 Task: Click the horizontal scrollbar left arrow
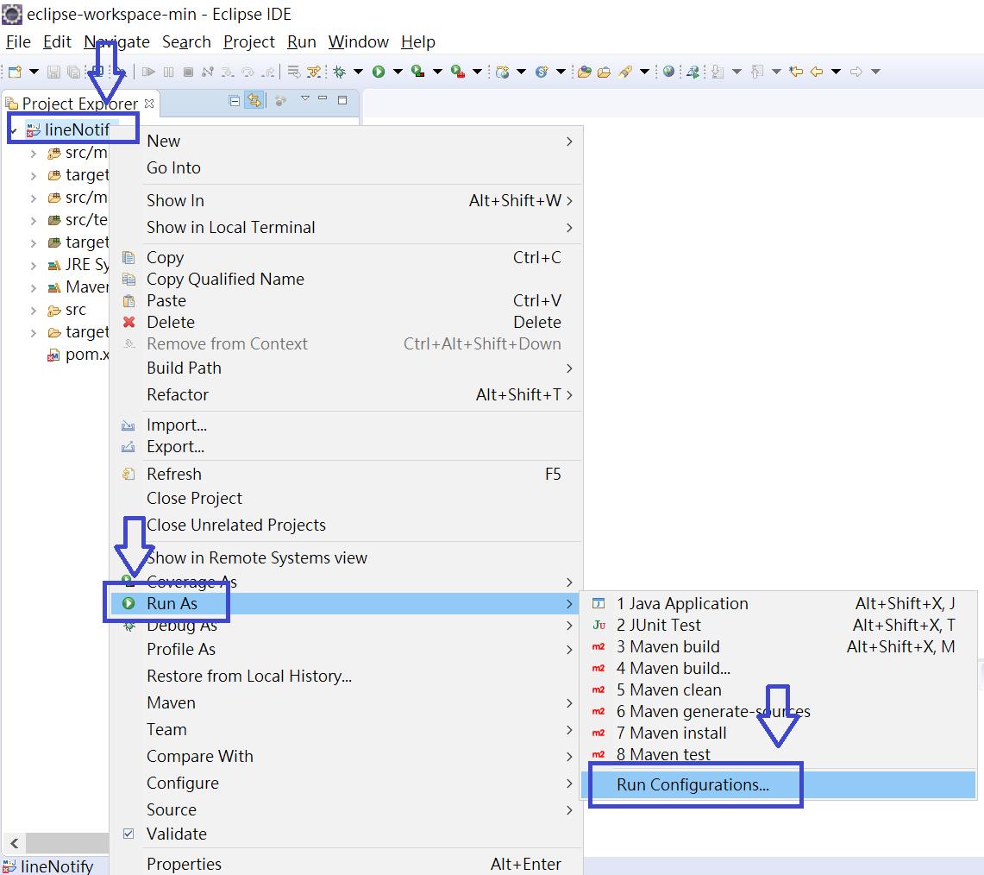pos(15,843)
